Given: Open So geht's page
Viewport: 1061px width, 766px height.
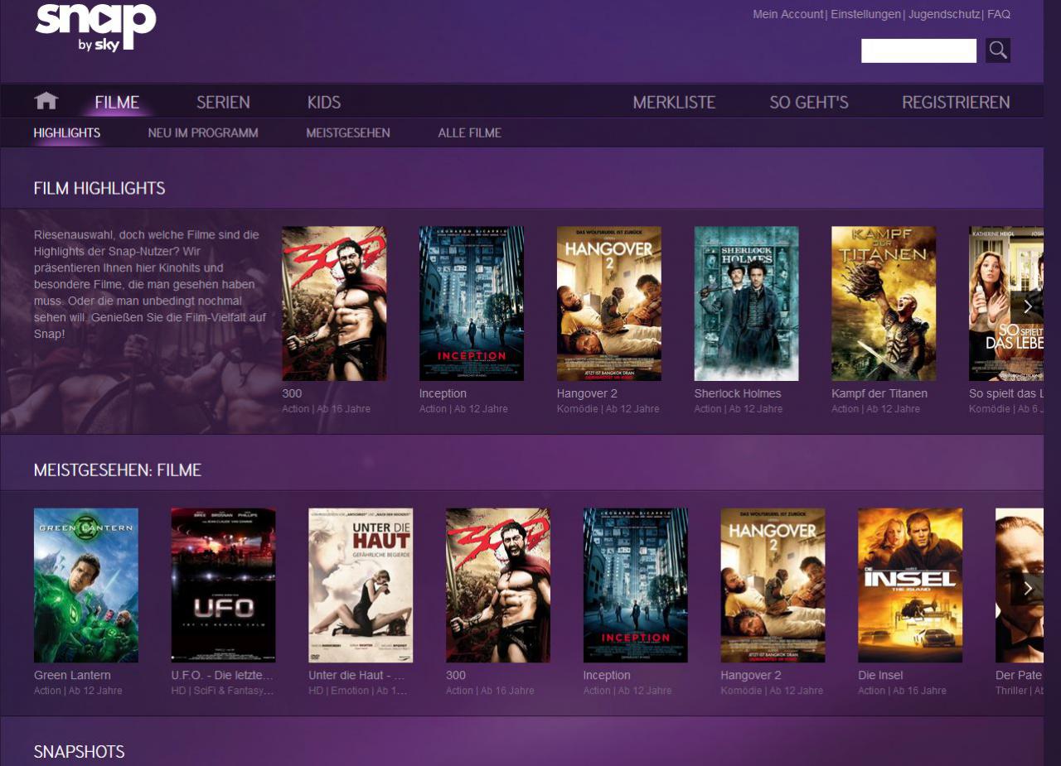Looking at the screenshot, I should (x=809, y=102).
